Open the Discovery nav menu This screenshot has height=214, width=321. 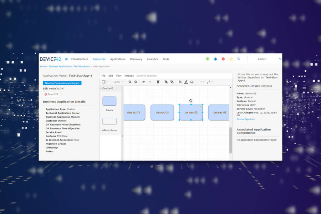[136, 59]
